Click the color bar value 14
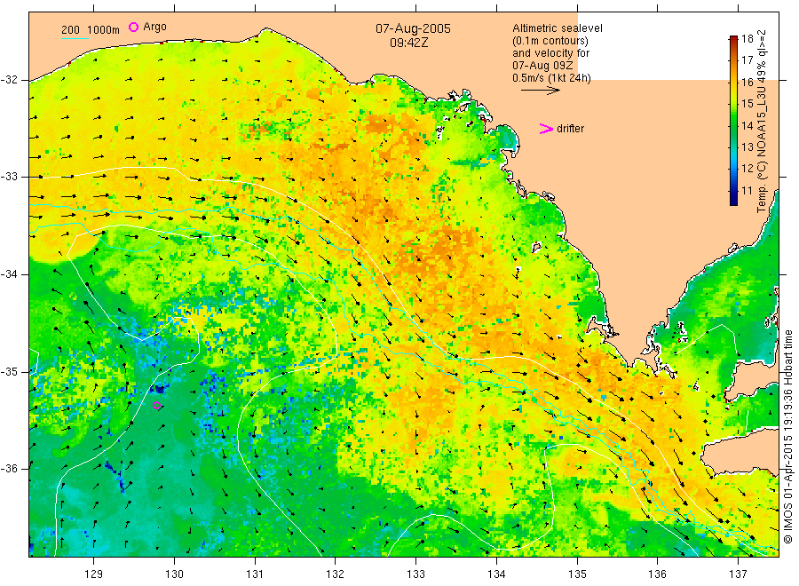Image resolution: width=799 pixels, height=586 pixels. pos(747,126)
